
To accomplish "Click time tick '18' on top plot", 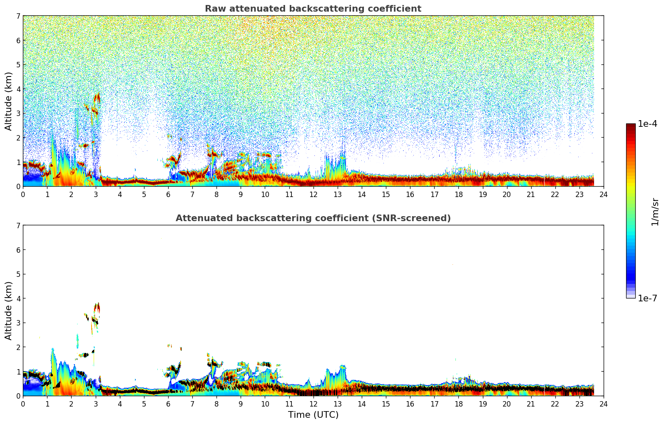I will click(x=458, y=194).
